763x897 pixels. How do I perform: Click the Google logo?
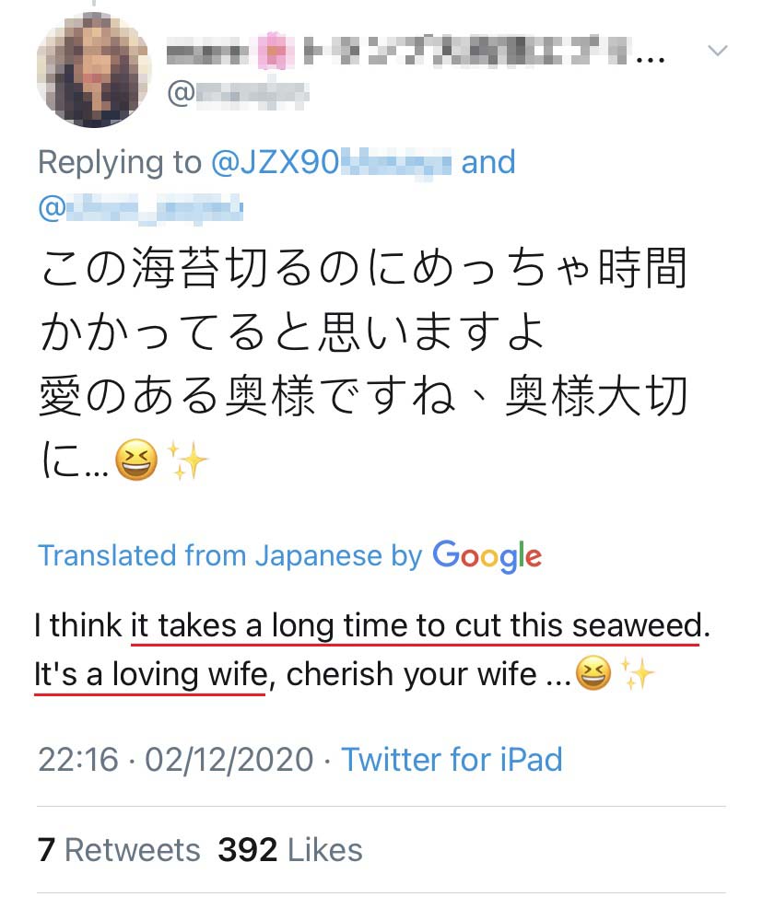click(x=487, y=555)
